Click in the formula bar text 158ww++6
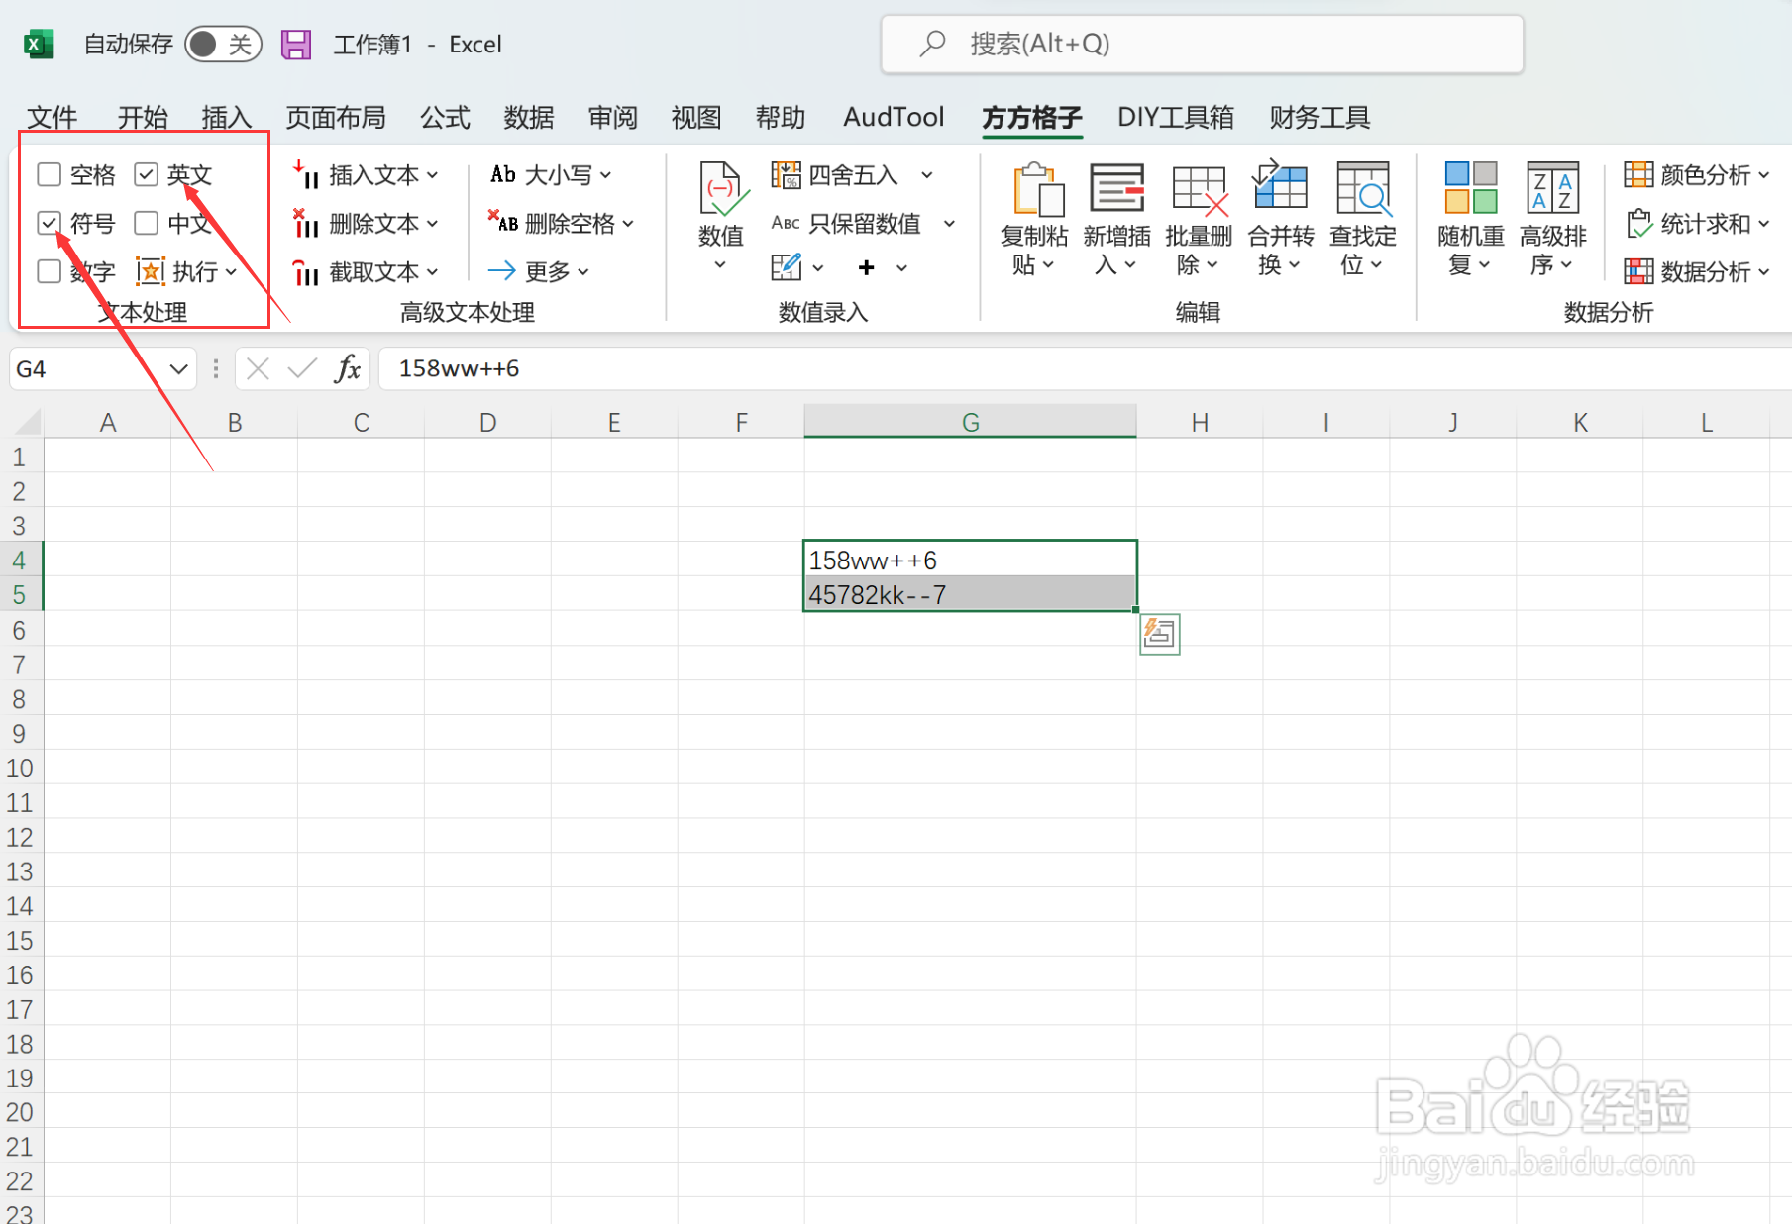The height and width of the screenshot is (1224, 1792). click(459, 369)
